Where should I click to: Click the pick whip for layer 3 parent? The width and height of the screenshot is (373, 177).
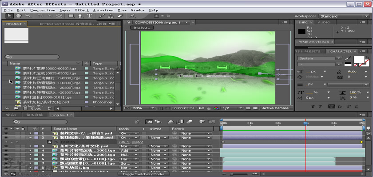coord(175,146)
